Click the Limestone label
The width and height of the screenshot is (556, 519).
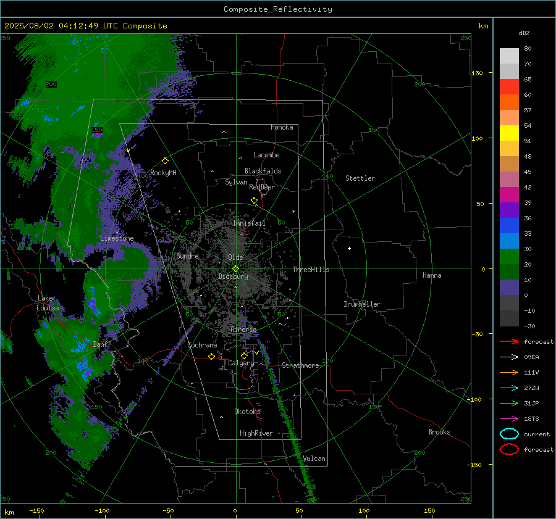117,238
